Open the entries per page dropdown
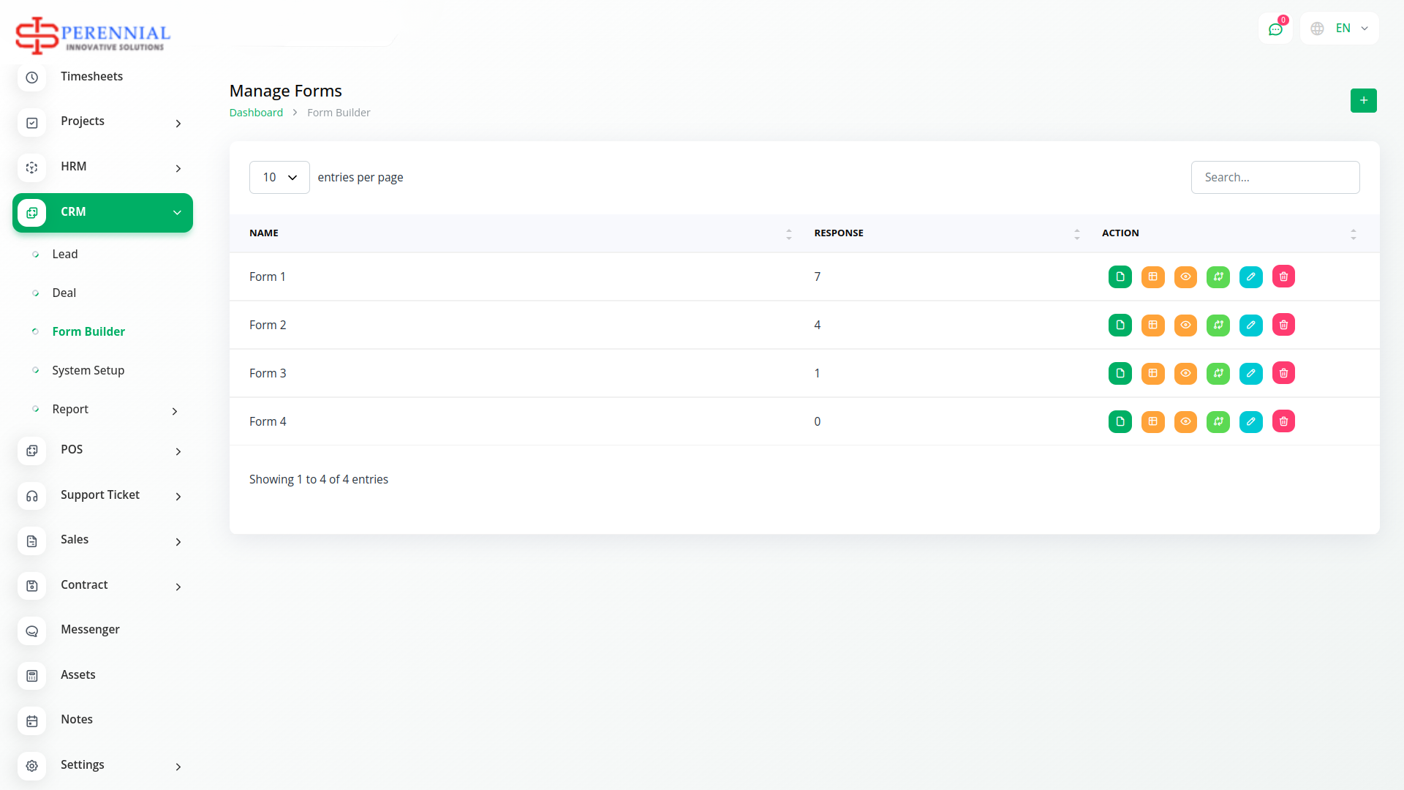Screen dimensions: 1404x790 click(x=279, y=177)
